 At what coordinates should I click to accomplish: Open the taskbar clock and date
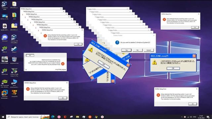pyautogui.click(x=201, y=117)
